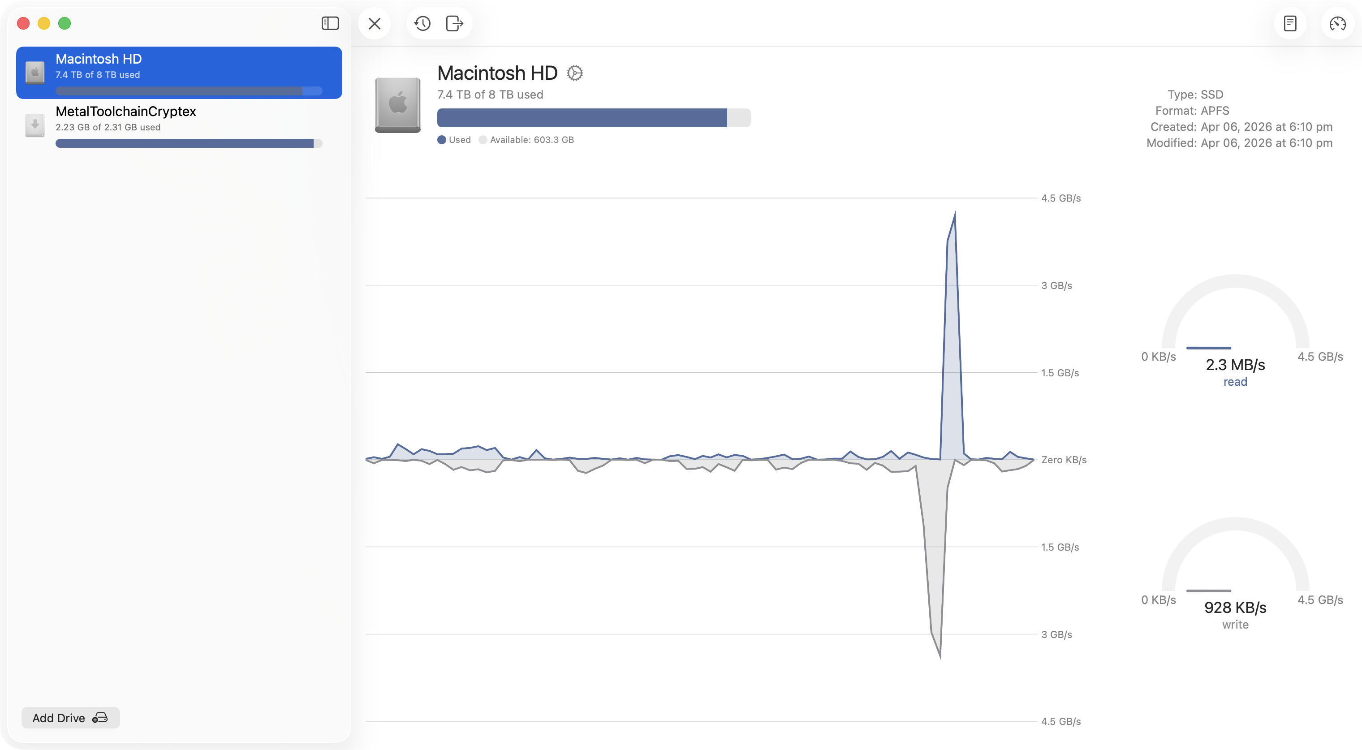Toggle the sidebar visibility icon
This screenshot has height=750, width=1362.
click(330, 23)
